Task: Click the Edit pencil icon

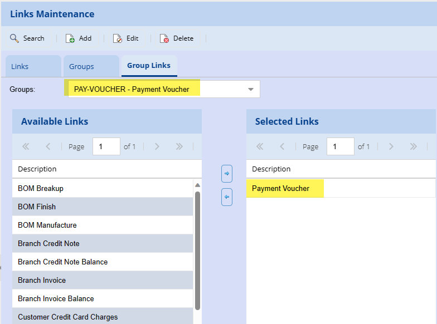Action: click(x=118, y=38)
